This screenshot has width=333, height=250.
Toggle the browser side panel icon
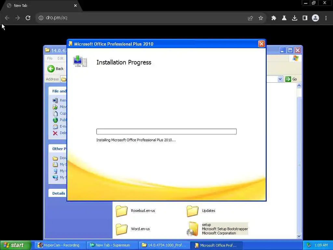click(x=305, y=18)
